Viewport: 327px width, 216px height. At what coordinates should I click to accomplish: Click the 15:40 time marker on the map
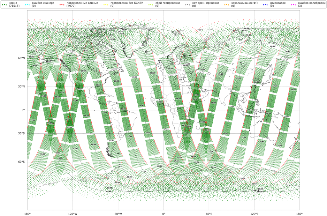[x=42, y=154]
